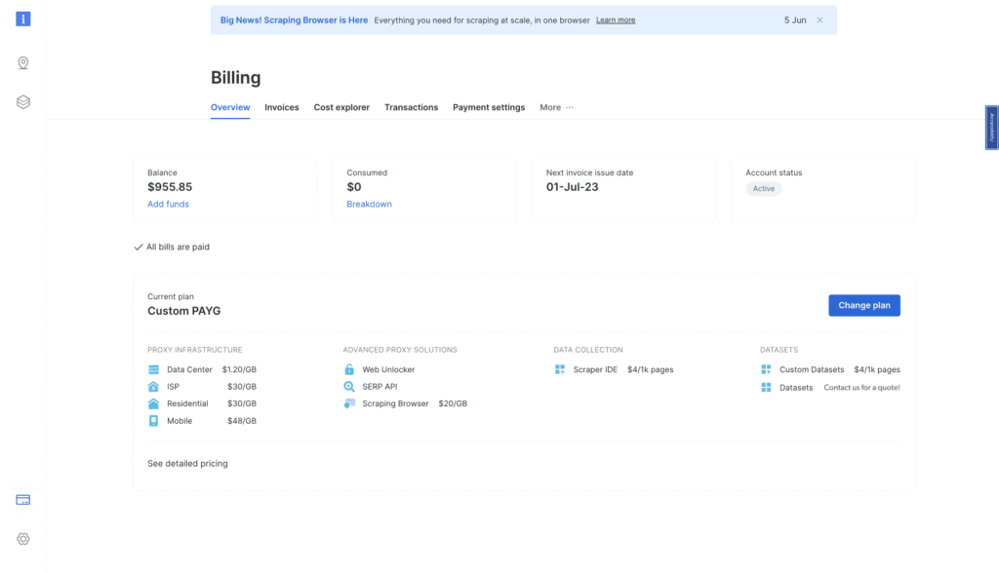This screenshot has height=573, width=999.
Task: Select the Data Center proxy icon
Action: 153,369
